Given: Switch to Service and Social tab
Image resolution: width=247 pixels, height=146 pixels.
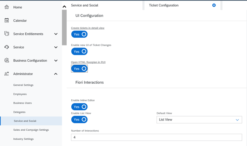Looking at the screenshot, I should (x=85, y=5).
